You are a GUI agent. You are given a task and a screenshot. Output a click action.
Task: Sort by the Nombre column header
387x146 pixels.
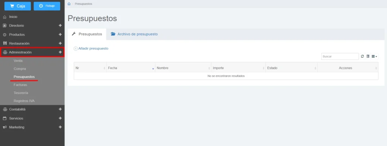pyautogui.click(x=183, y=68)
